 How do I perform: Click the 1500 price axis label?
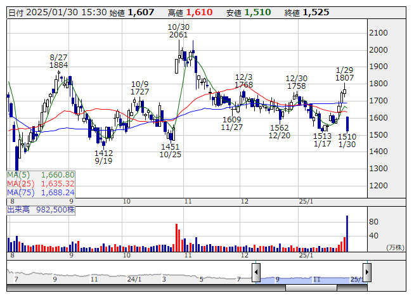tap(378, 135)
